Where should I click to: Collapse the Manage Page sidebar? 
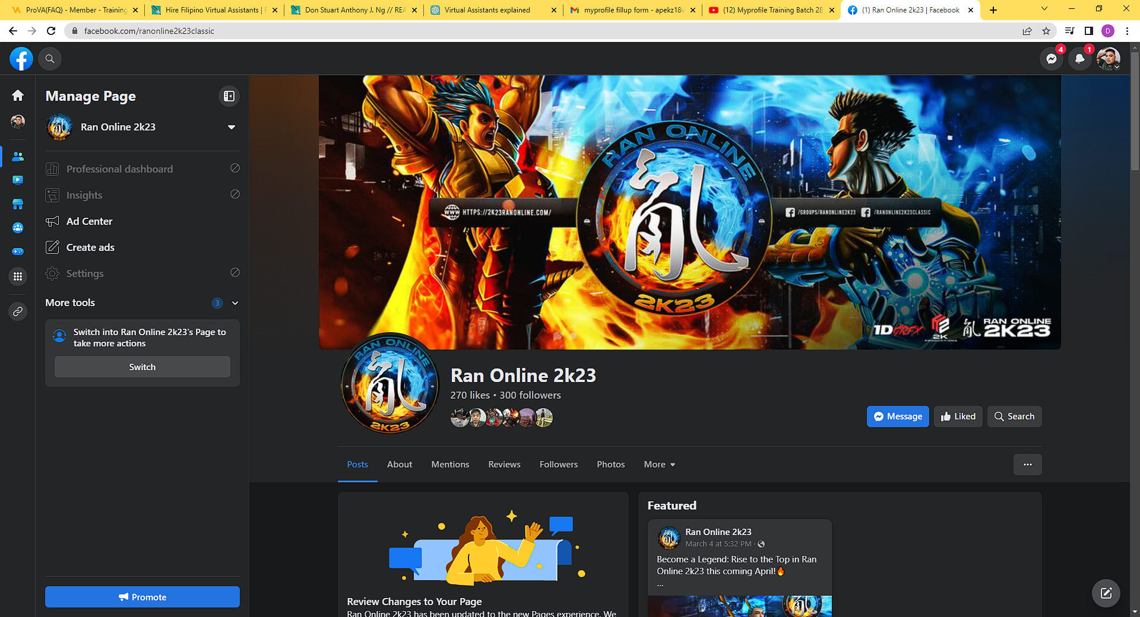pyautogui.click(x=229, y=96)
